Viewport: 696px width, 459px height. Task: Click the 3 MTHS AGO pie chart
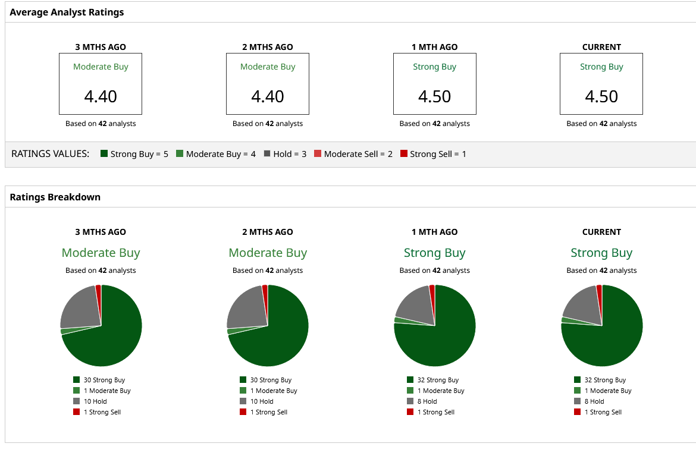(x=101, y=325)
